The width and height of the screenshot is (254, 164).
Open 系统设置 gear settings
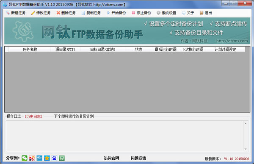[x=166, y=13]
